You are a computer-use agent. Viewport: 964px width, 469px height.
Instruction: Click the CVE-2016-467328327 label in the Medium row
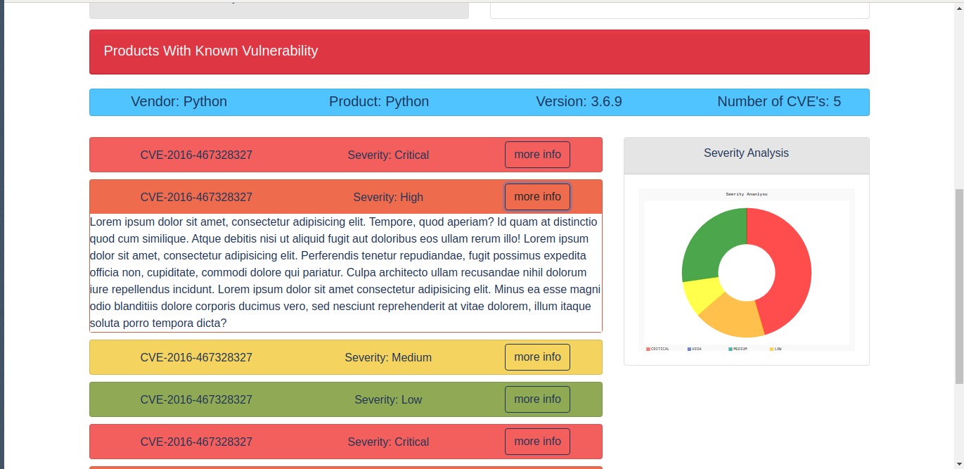point(196,357)
